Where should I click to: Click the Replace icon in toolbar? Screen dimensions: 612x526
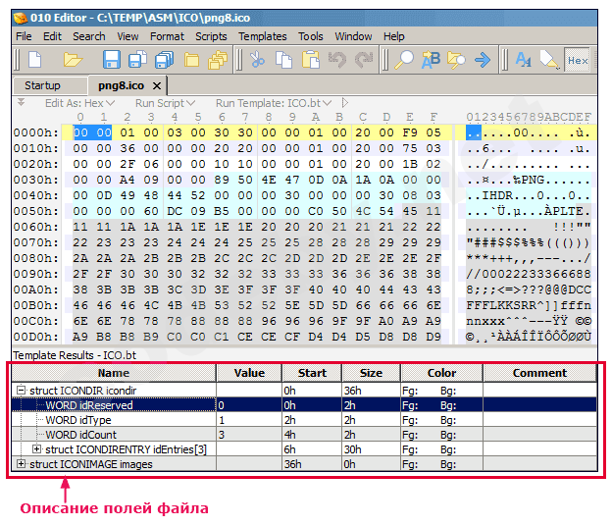(x=431, y=60)
